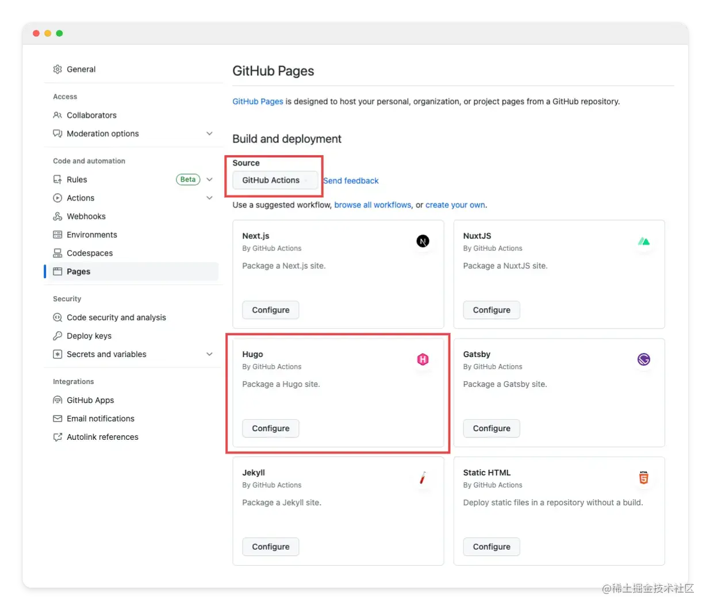Click the Code security shield-search icon
Image resolution: width=710 pixels, height=610 pixels.
click(57, 318)
